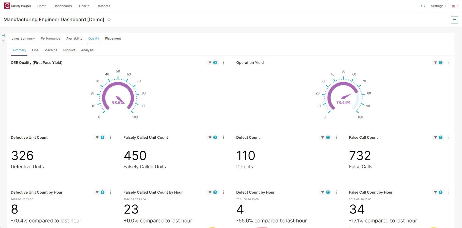Open Defective Unit Count kebab menu
This screenshot has width=462, height=228.
coord(111,137)
